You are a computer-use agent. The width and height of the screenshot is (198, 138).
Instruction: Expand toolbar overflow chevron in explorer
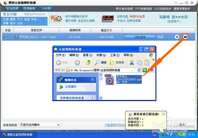[153, 60]
